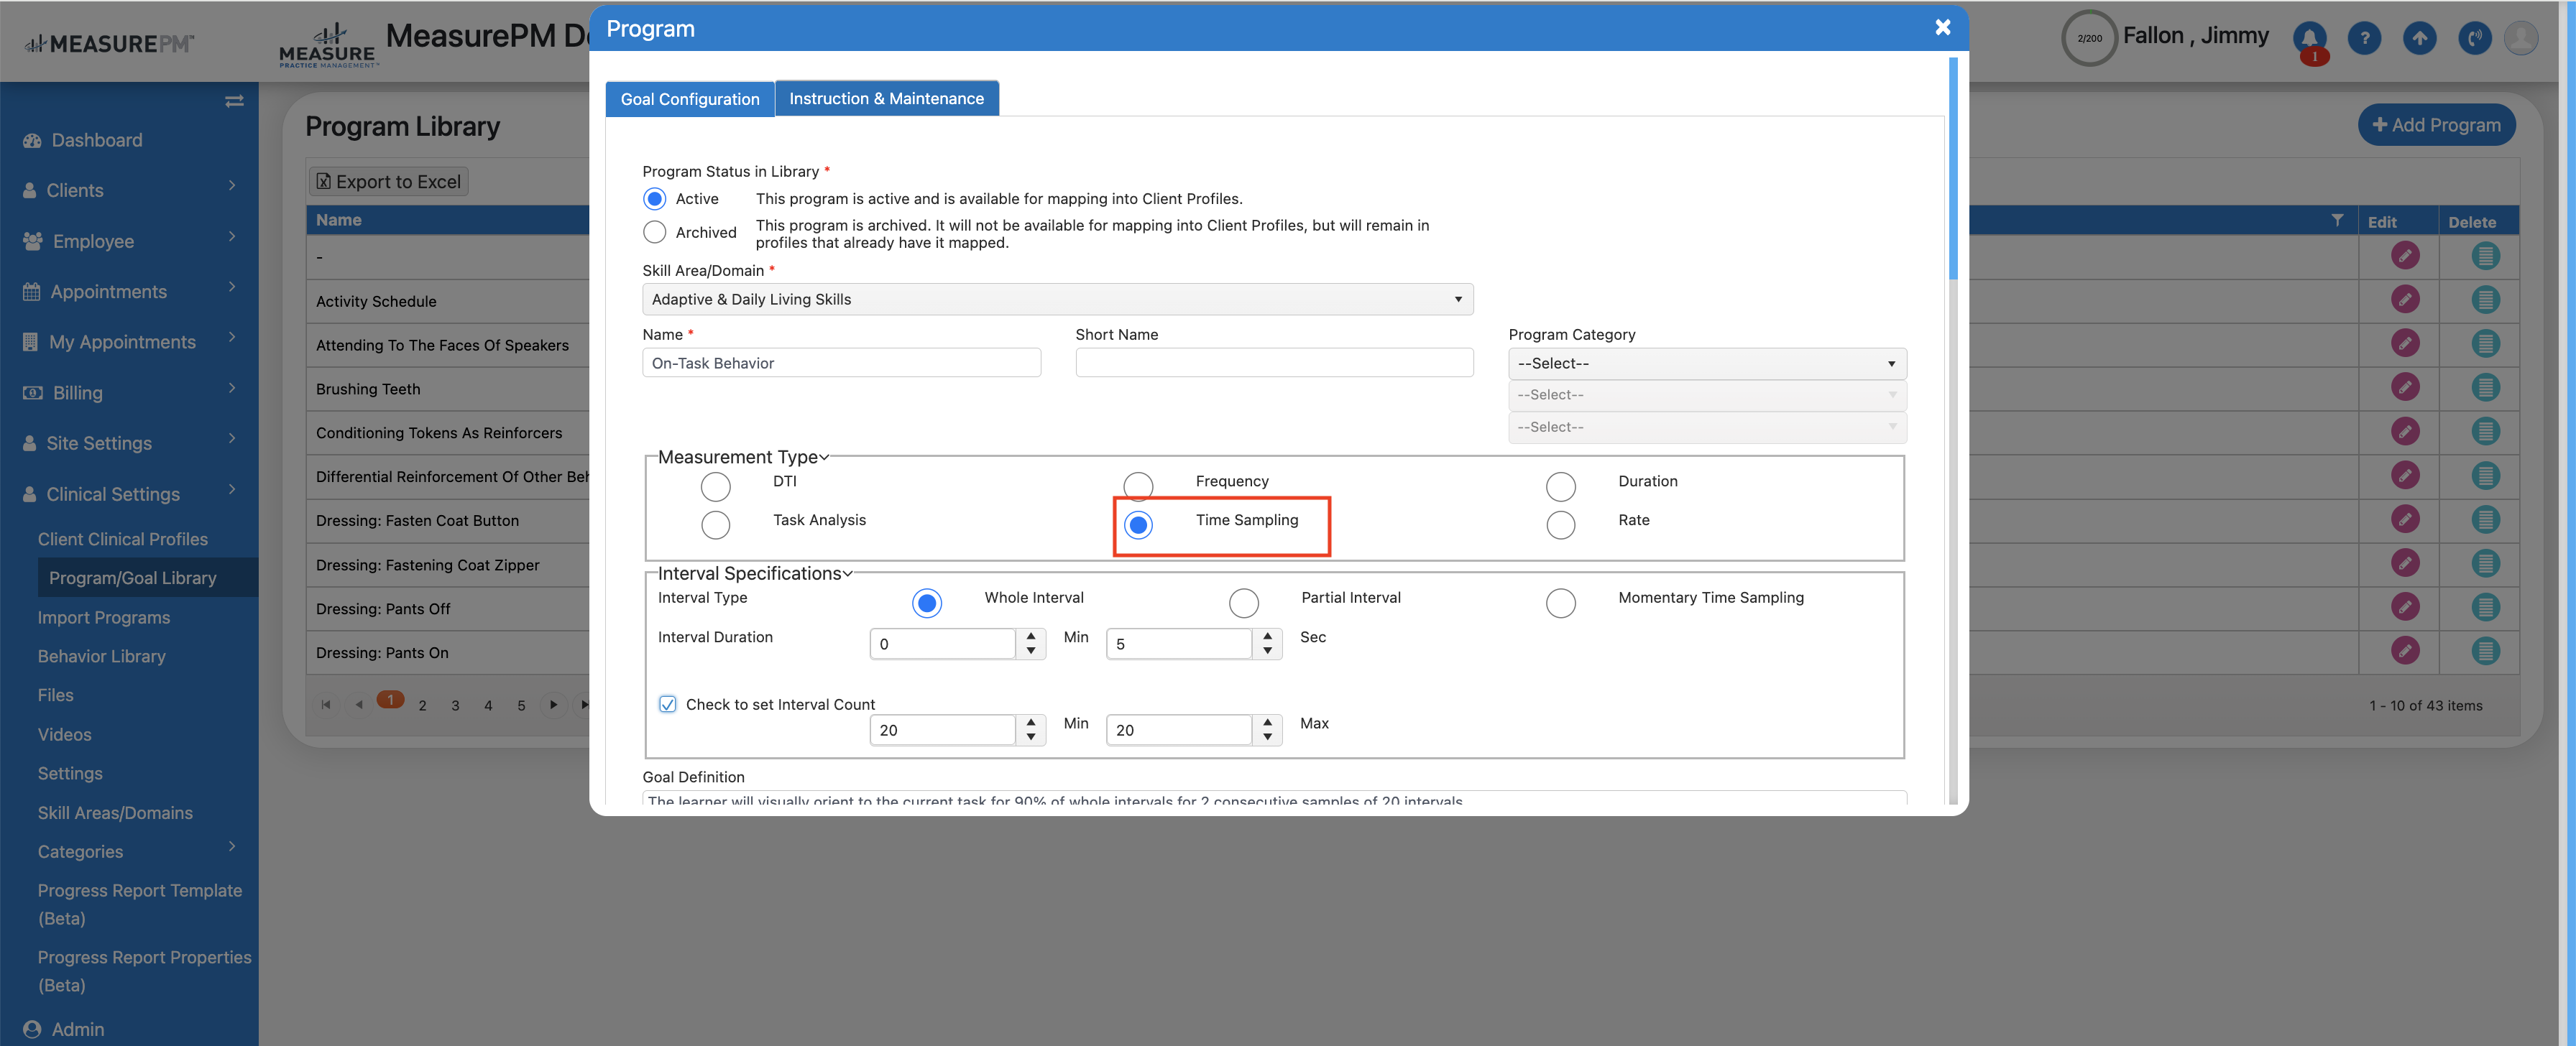Click the sidebar collapse arrows icon
The width and height of the screenshot is (2576, 1046).
pos(234,101)
